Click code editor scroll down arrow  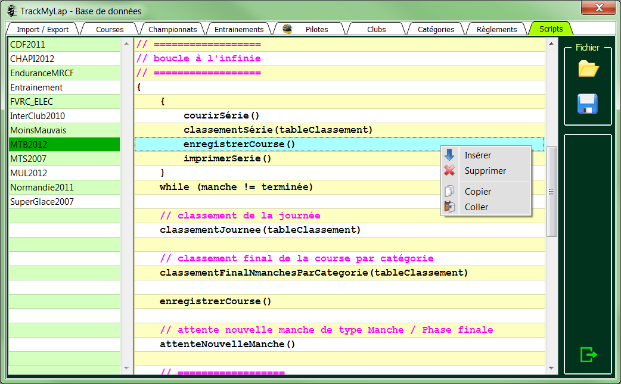click(551, 368)
